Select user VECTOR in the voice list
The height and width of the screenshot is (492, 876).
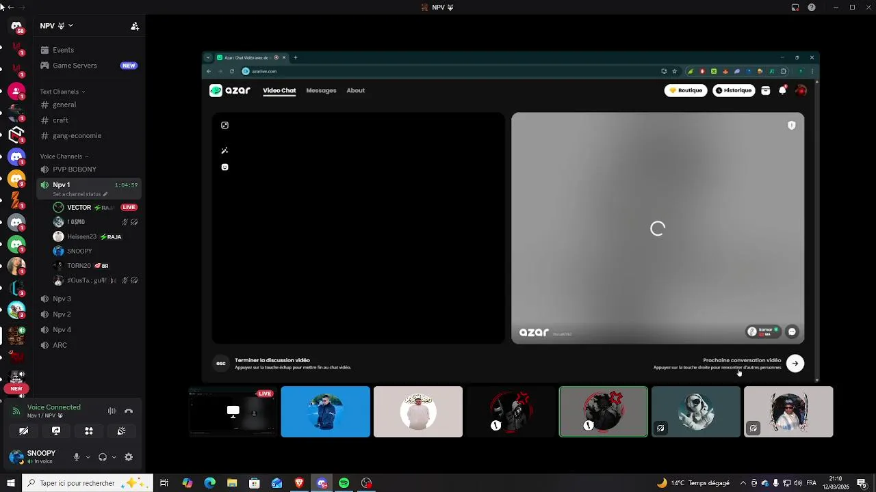coord(95,207)
